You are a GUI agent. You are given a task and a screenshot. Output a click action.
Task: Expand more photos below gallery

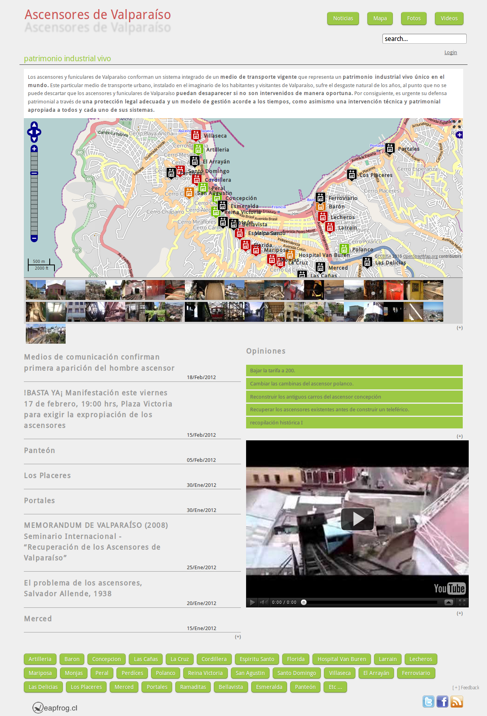click(x=460, y=328)
